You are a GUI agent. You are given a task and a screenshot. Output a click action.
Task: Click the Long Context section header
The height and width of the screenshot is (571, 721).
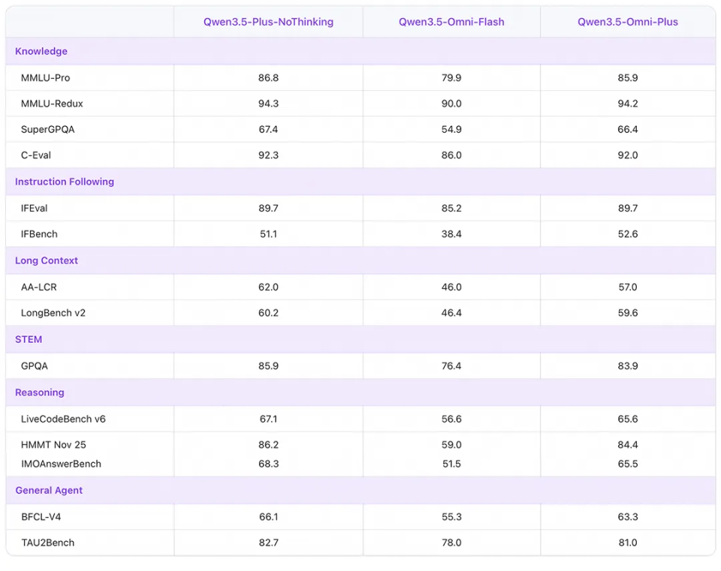click(x=47, y=260)
